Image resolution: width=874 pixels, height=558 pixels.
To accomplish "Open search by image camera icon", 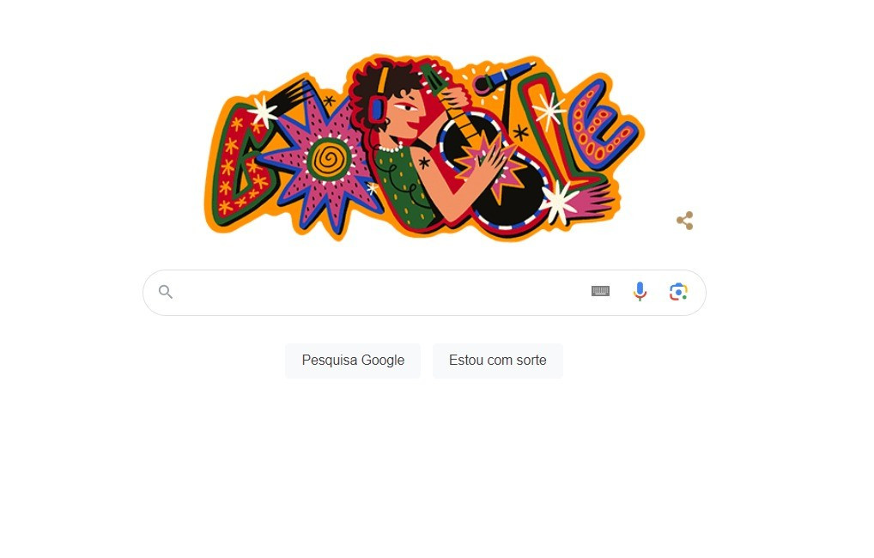I will (678, 292).
